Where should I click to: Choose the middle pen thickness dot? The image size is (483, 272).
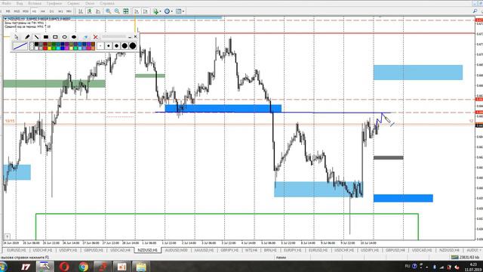[116, 46]
